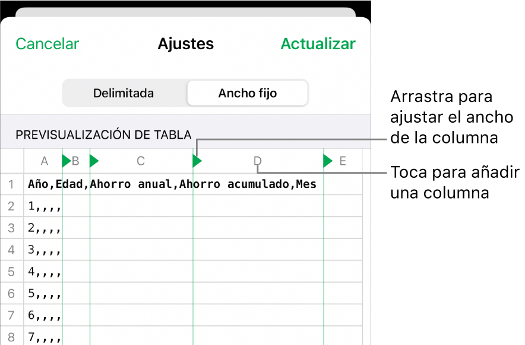Select row number 6
This screenshot has width=525, height=345.
[11, 293]
